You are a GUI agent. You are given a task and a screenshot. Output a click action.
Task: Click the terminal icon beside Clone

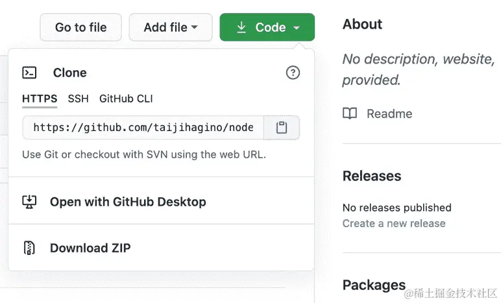point(29,73)
